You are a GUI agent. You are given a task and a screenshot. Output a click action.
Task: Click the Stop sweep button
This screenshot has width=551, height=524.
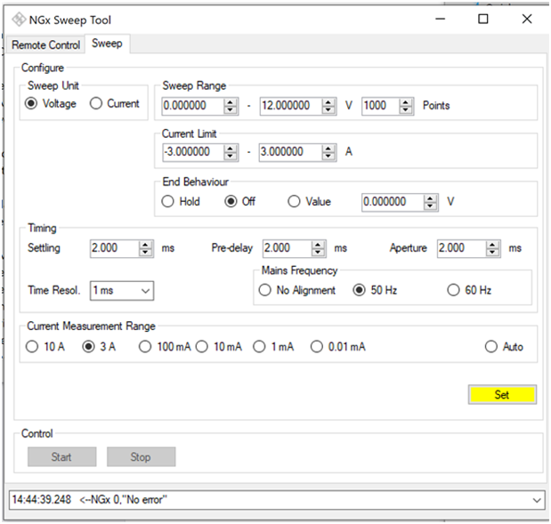pos(141,457)
